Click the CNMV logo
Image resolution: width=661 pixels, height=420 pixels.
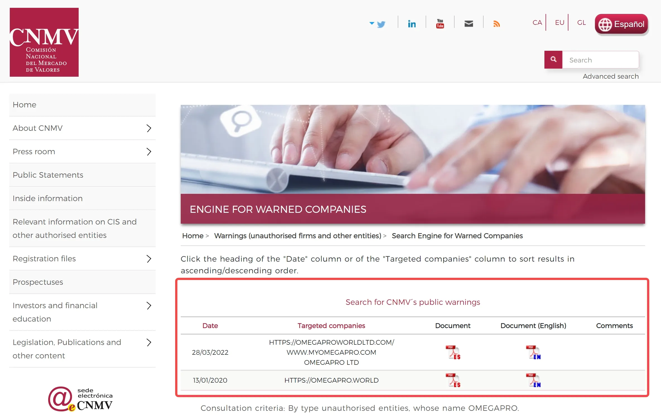click(44, 42)
